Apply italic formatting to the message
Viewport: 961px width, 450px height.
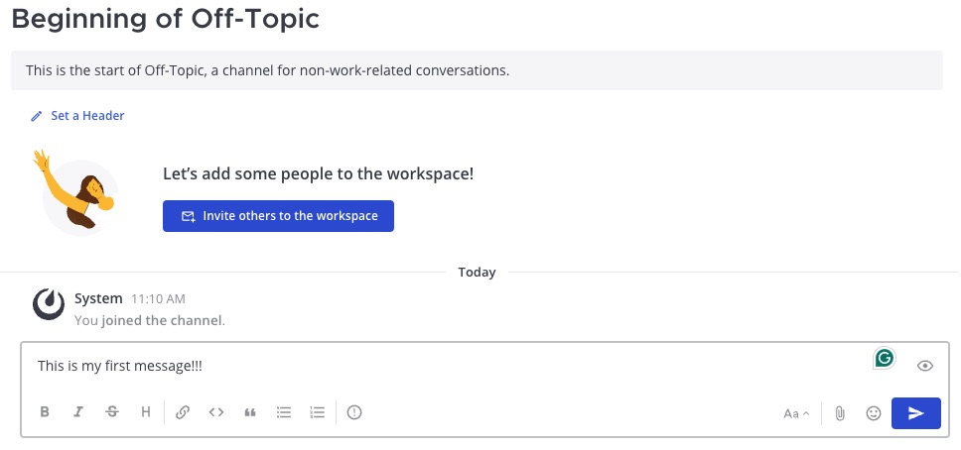coord(78,413)
